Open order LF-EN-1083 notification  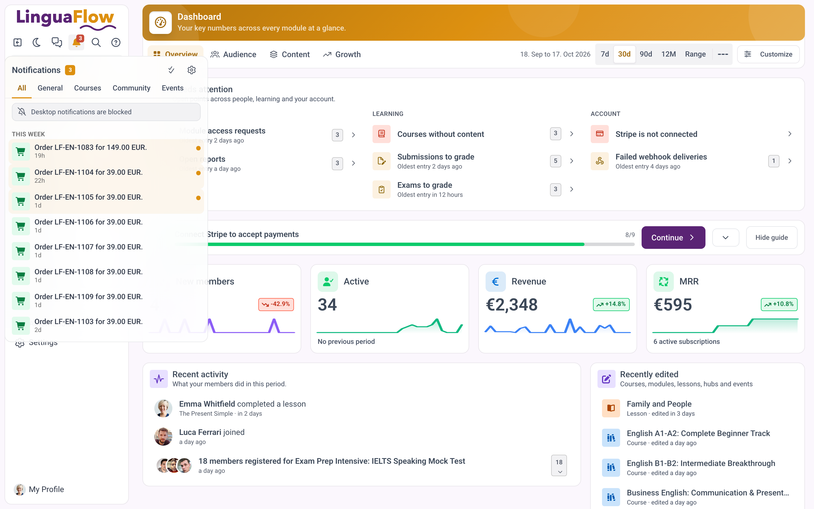pyautogui.click(x=106, y=151)
